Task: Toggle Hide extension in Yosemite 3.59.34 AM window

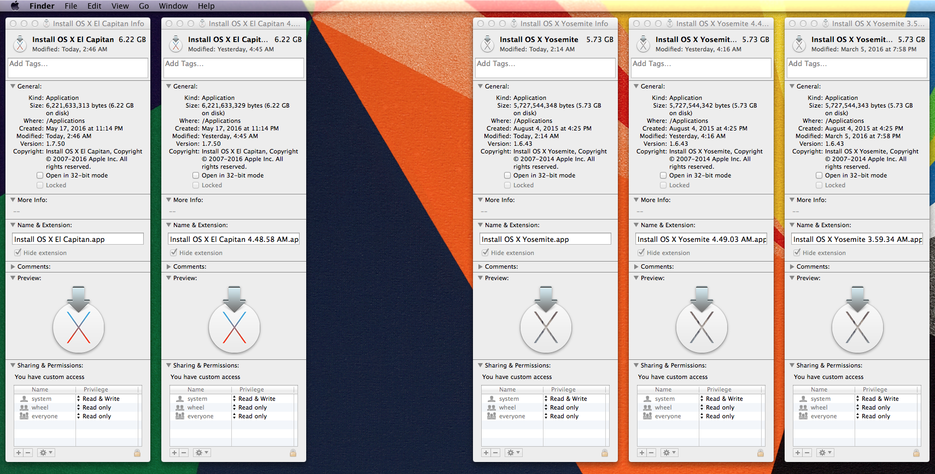Action: point(797,253)
